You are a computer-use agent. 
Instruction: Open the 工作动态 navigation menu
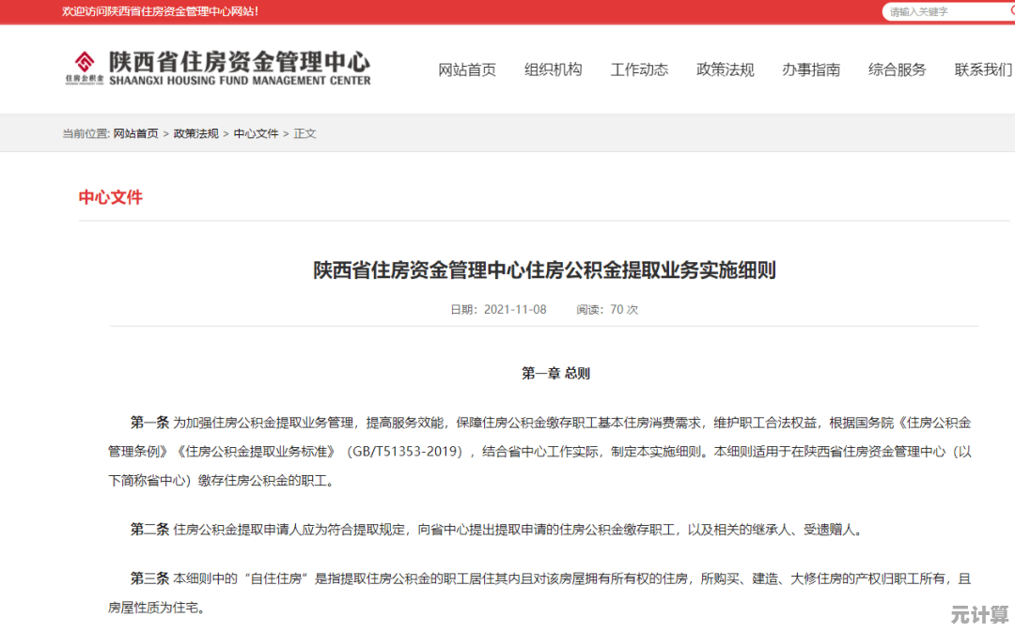(639, 69)
